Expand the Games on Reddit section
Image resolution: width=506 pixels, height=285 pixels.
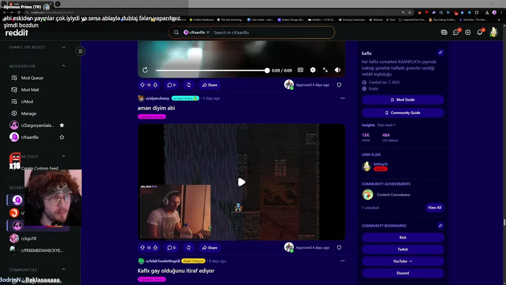point(64,47)
